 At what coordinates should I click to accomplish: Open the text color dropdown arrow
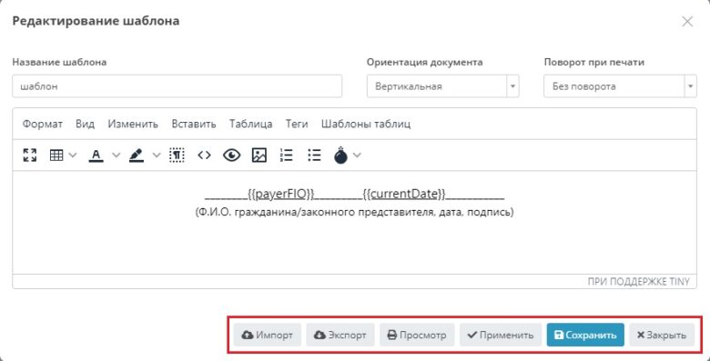(116, 155)
